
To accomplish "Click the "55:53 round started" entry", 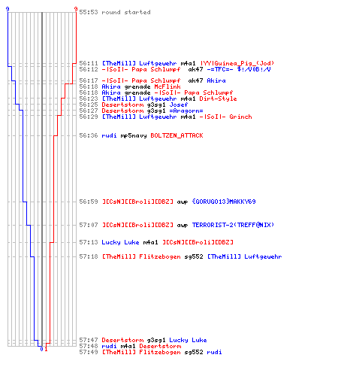I will coord(115,12).
